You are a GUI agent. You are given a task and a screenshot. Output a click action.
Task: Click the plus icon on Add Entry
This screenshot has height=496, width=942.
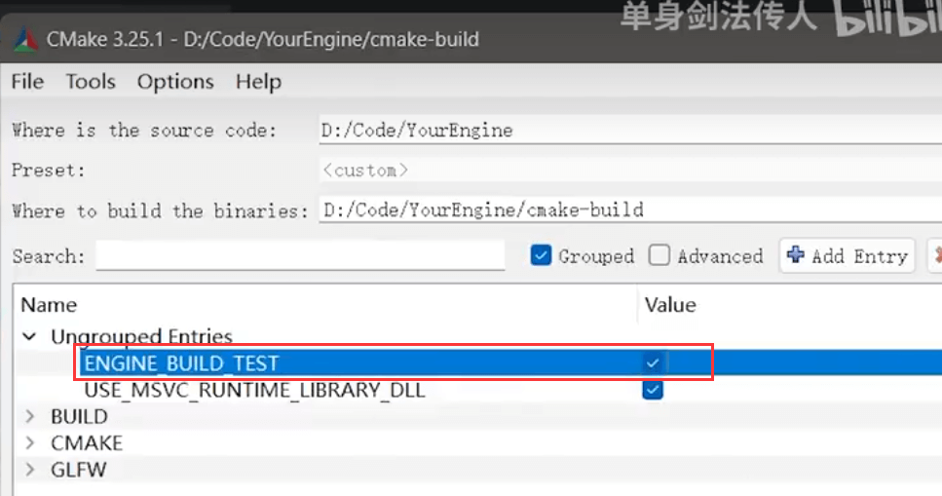pos(796,255)
